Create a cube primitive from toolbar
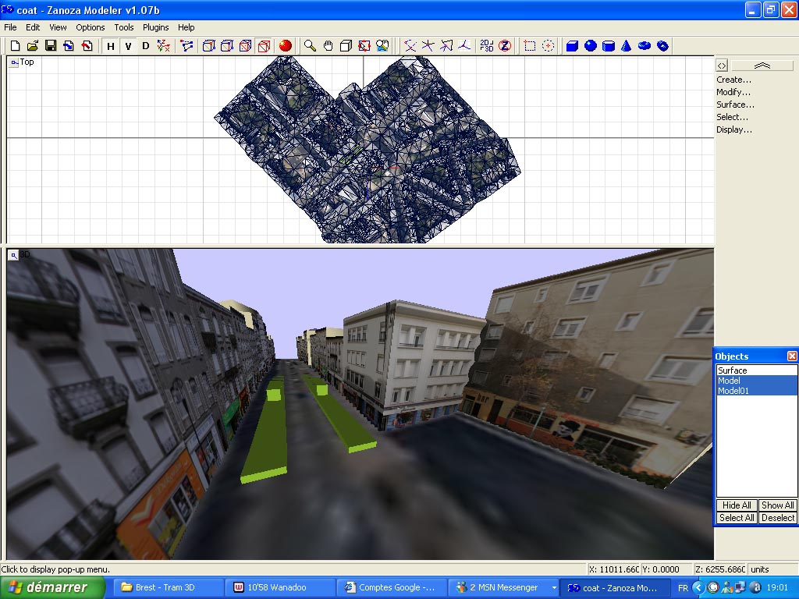 [x=572, y=46]
